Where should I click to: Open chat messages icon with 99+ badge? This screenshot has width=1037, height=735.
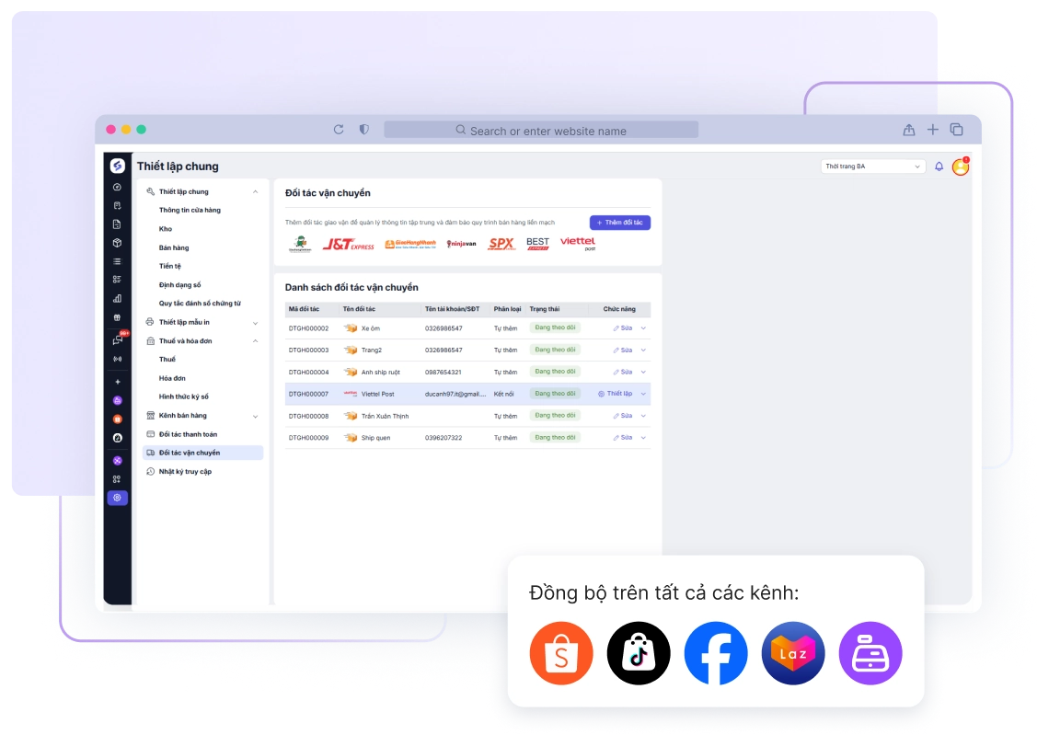118,339
